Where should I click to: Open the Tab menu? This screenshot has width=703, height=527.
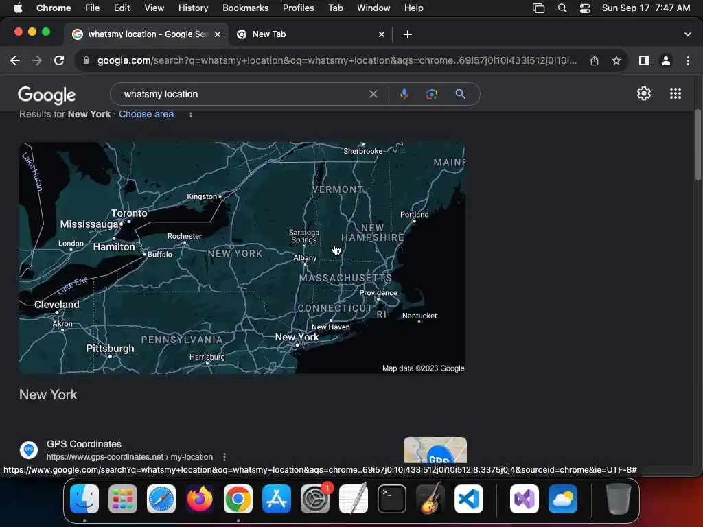(x=335, y=8)
